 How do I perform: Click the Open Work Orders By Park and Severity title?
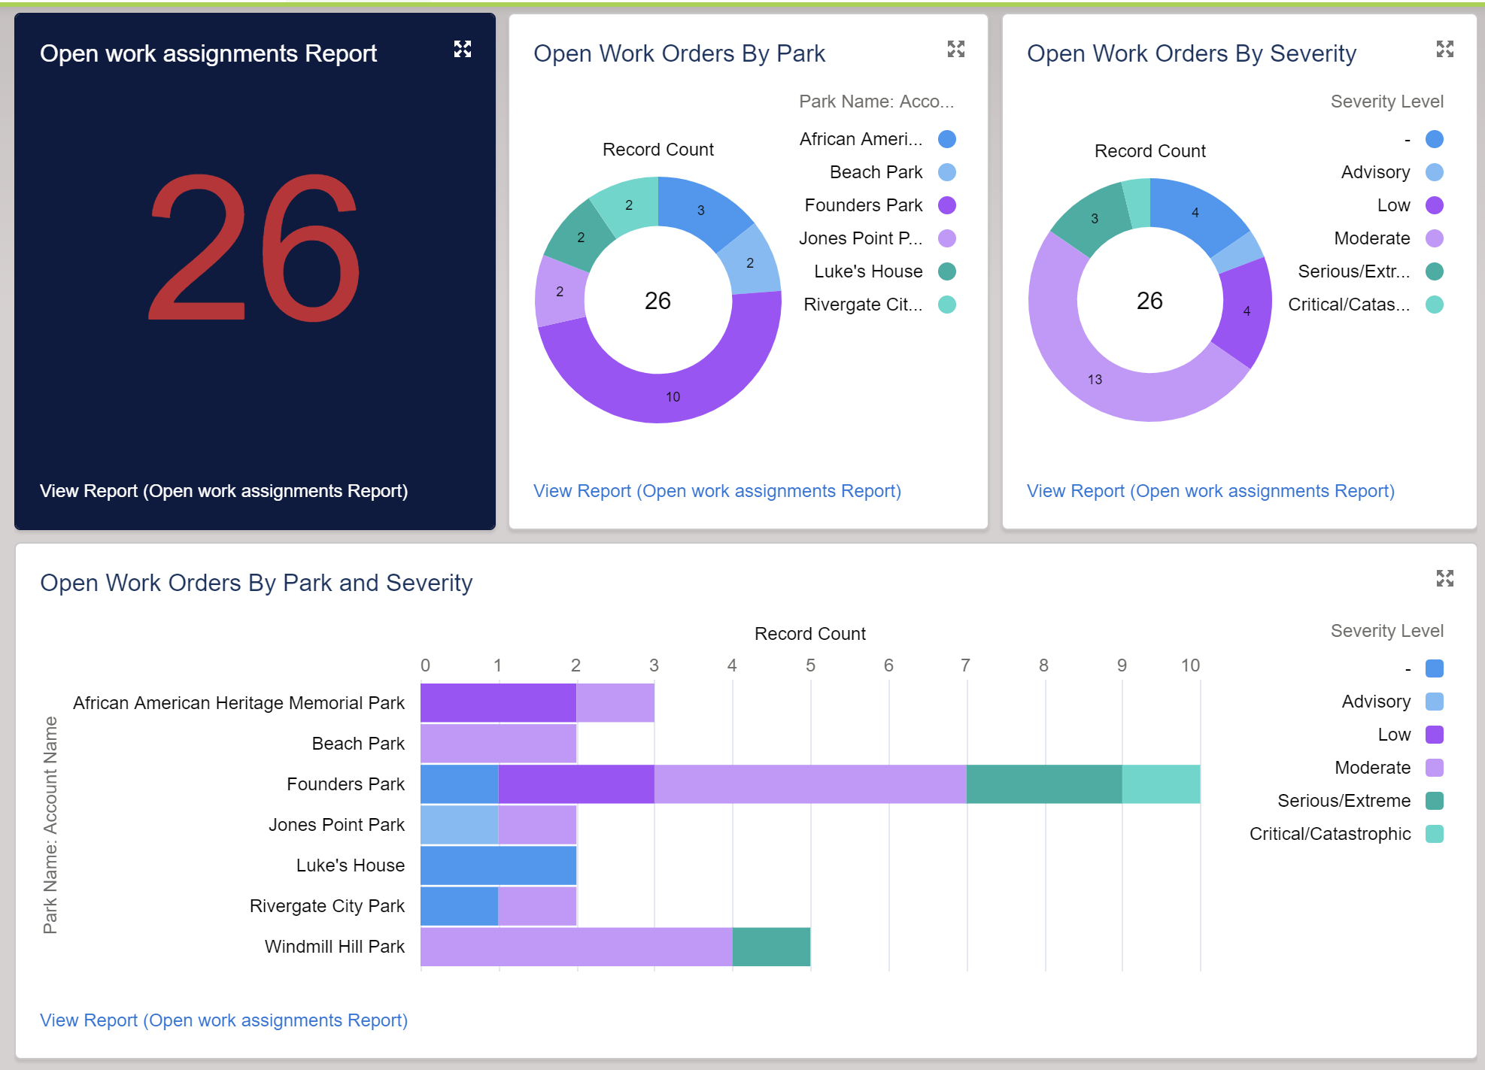257,583
